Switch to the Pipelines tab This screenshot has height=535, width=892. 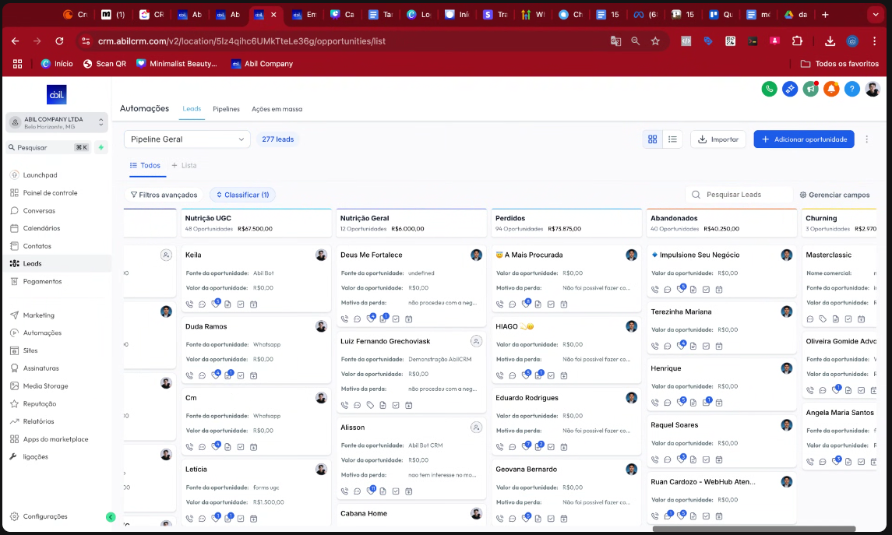coord(226,109)
